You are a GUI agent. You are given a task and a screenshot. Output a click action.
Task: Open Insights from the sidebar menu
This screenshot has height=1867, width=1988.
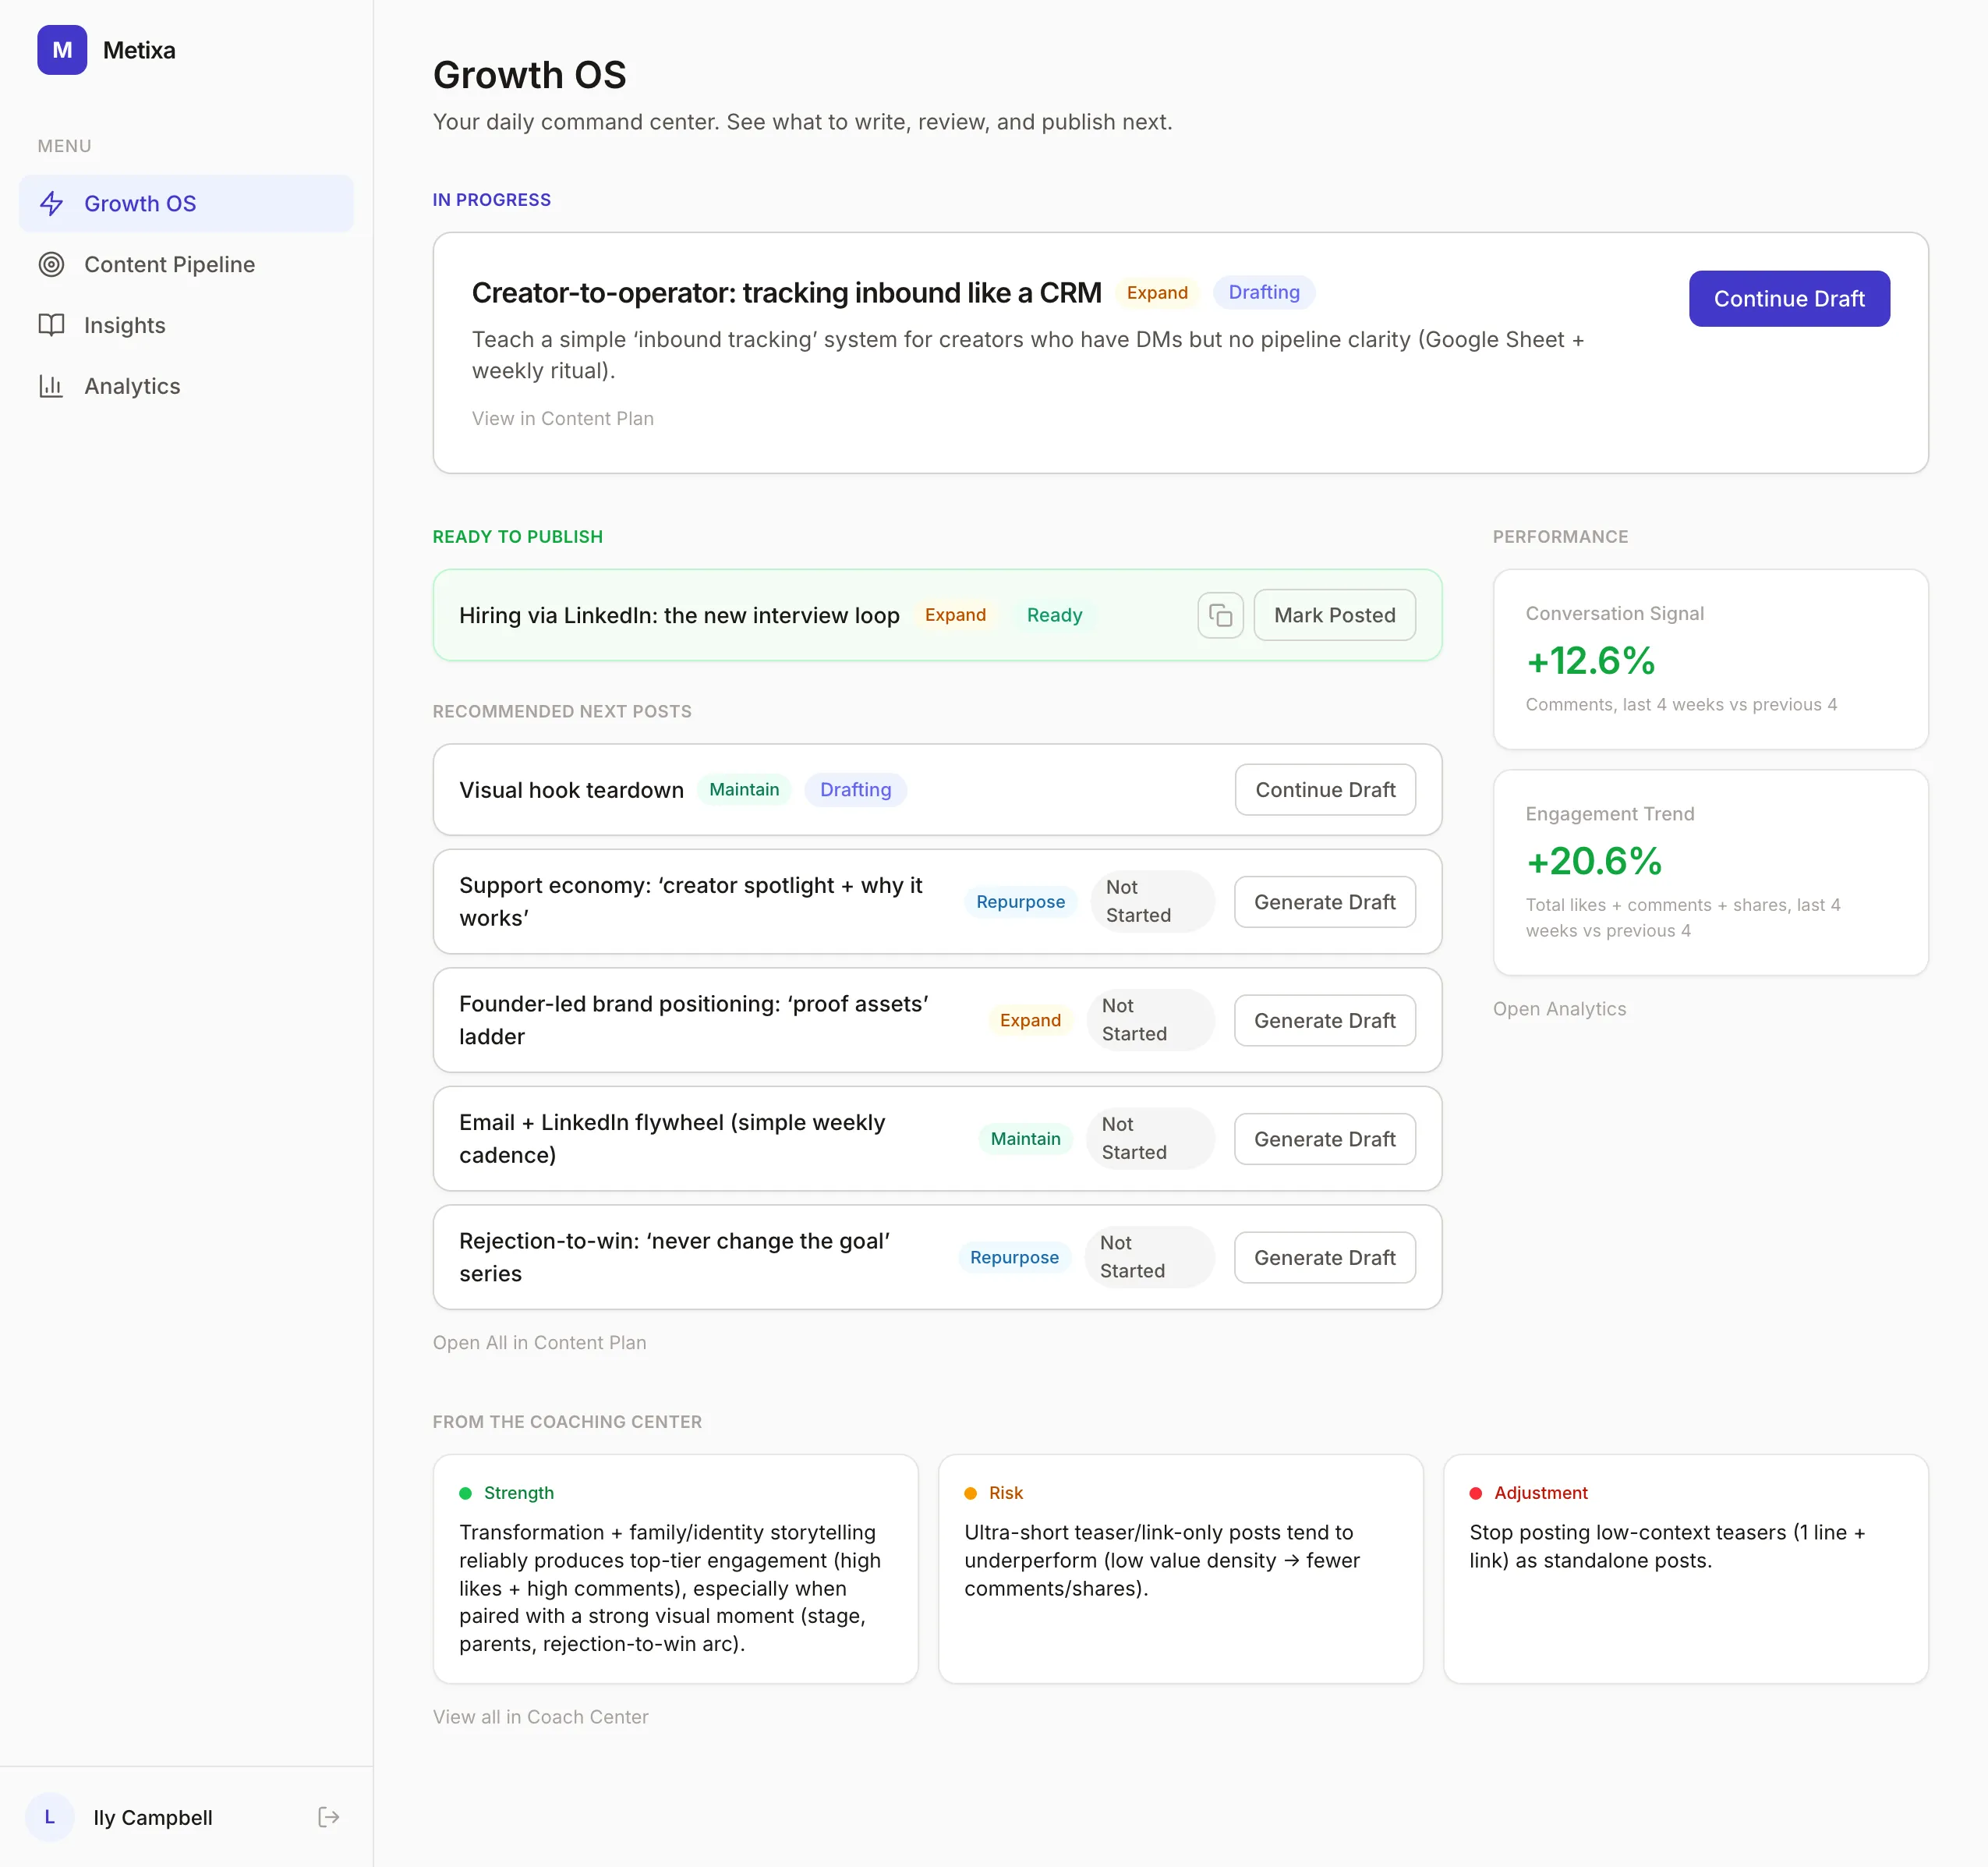point(124,325)
